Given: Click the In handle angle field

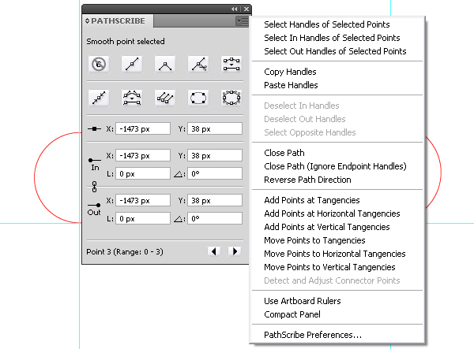Looking at the screenshot, I should [215, 173].
